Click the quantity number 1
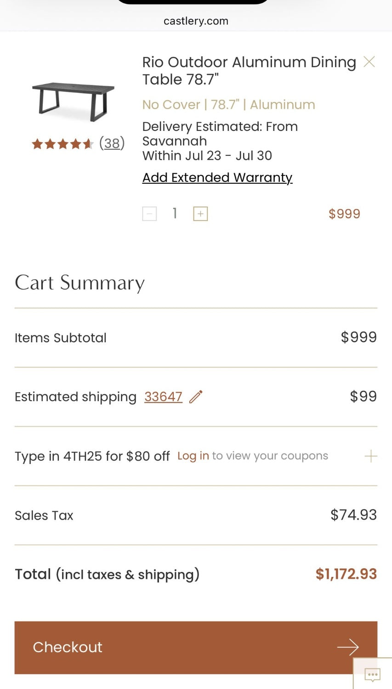The image size is (392, 689). click(175, 213)
